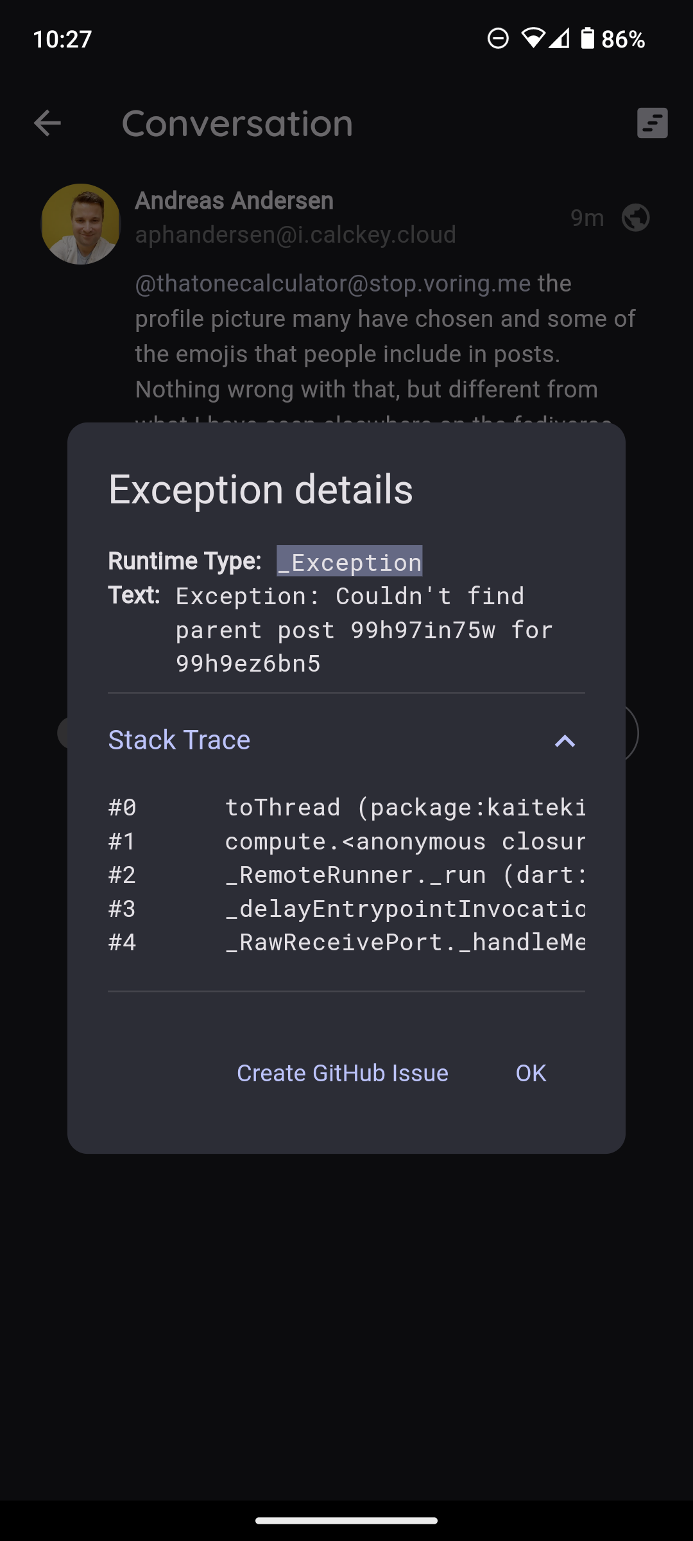
Task: Open @thatonecalculator@stop.voring.me mention
Action: 333,283
